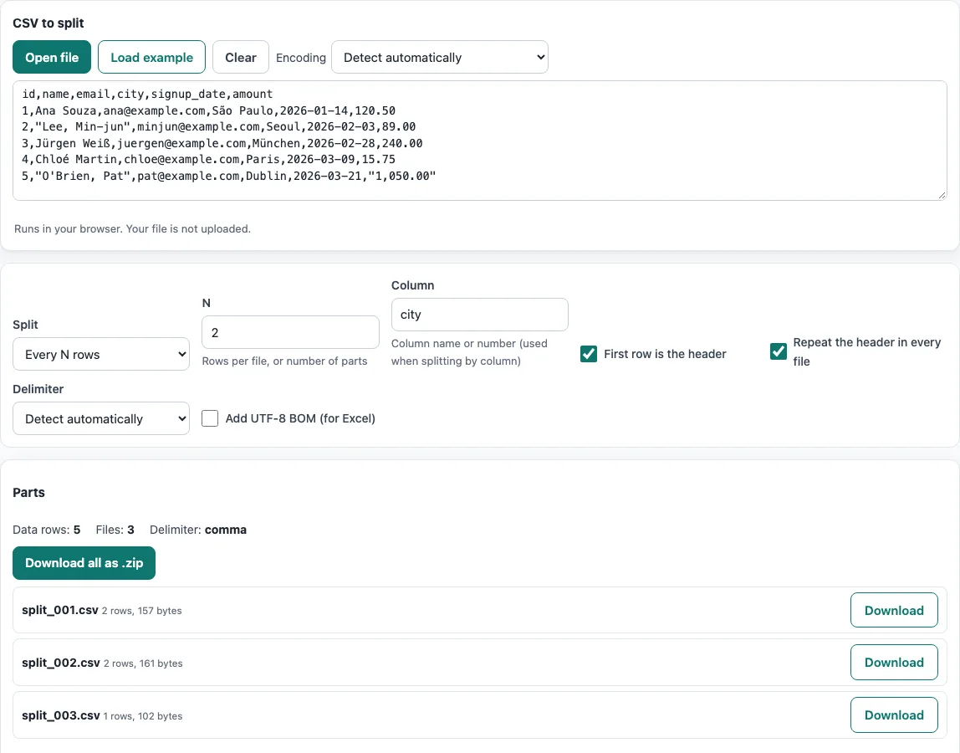The height and width of the screenshot is (753, 960).
Task: Click the 'Split' label
Action: (x=25, y=325)
